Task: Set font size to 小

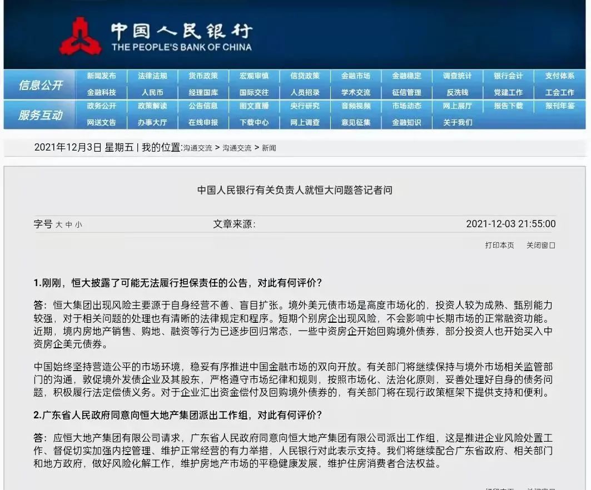Action: tap(78, 225)
